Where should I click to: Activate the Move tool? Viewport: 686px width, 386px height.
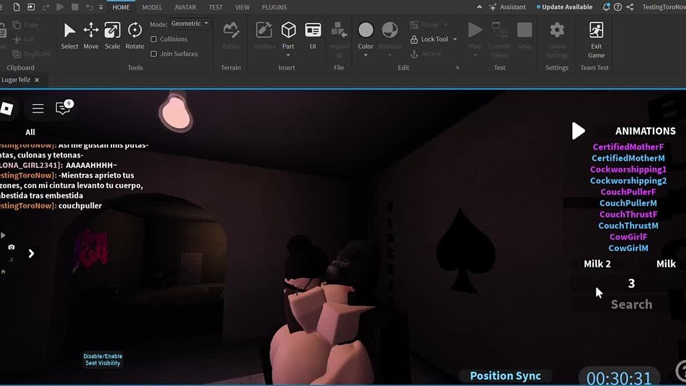pos(91,35)
